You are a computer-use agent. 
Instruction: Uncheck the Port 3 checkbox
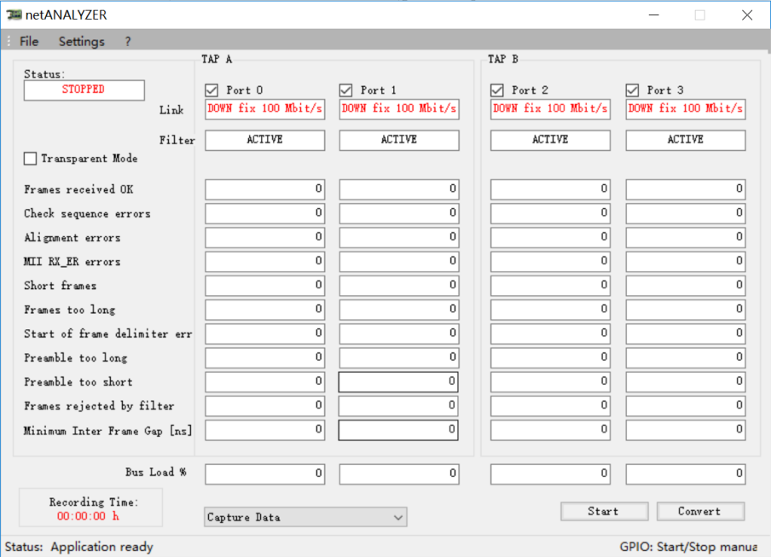click(x=632, y=90)
